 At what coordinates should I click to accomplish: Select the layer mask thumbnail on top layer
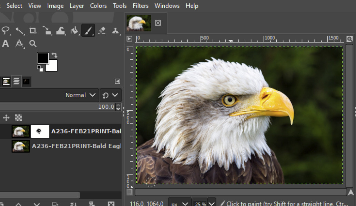(40, 131)
